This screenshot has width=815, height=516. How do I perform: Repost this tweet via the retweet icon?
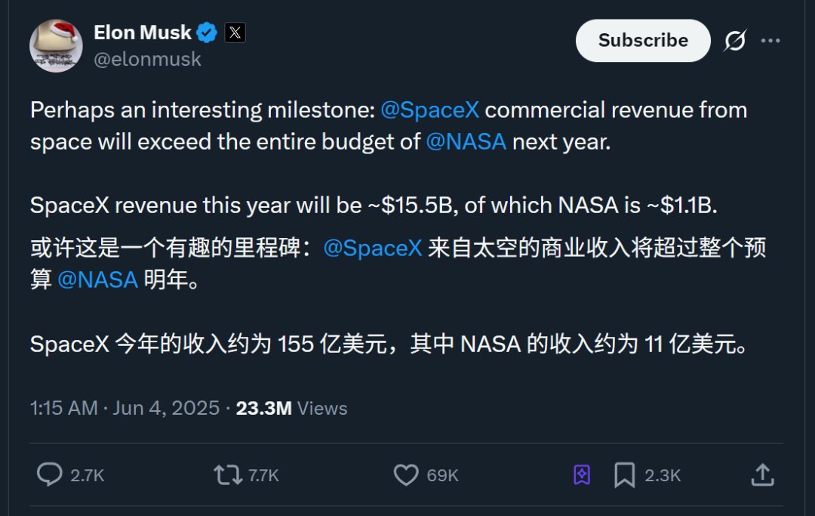(227, 474)
